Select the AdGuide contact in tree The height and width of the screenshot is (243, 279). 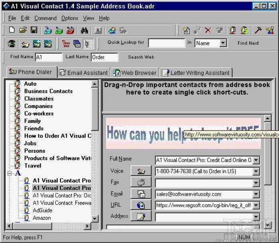coord(43,210)
